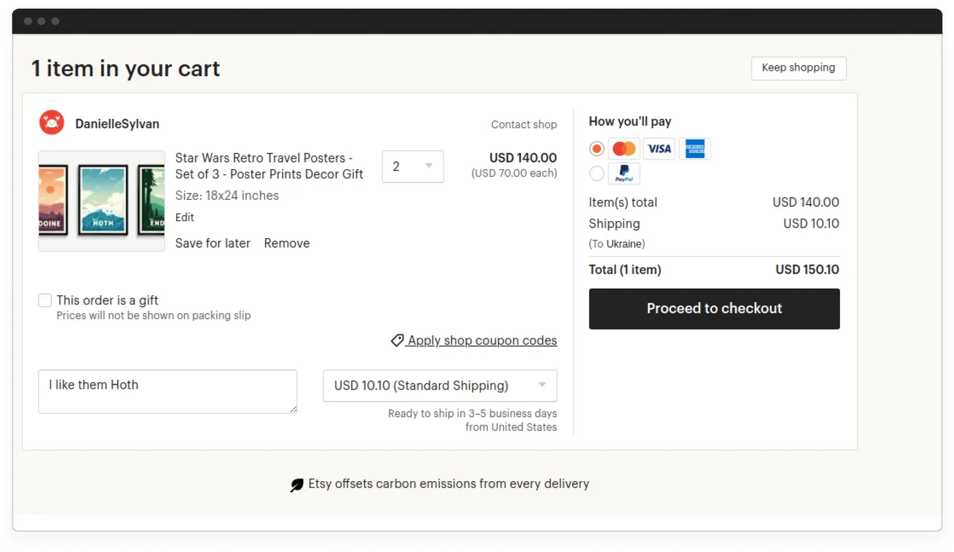
Task: Click the Shipping USD 10.10 amount
Action: pos(811,224)
